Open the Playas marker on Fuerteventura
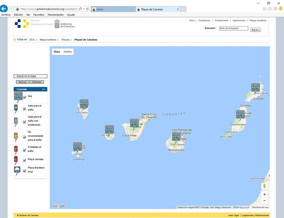This screenshot has height=218, width=284. coord(240,114)
